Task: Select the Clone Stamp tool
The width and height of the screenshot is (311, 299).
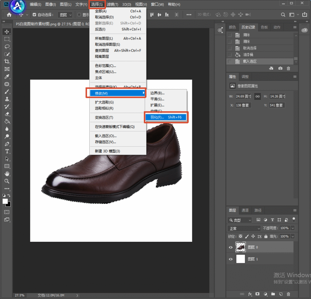Action: (7, 99)
